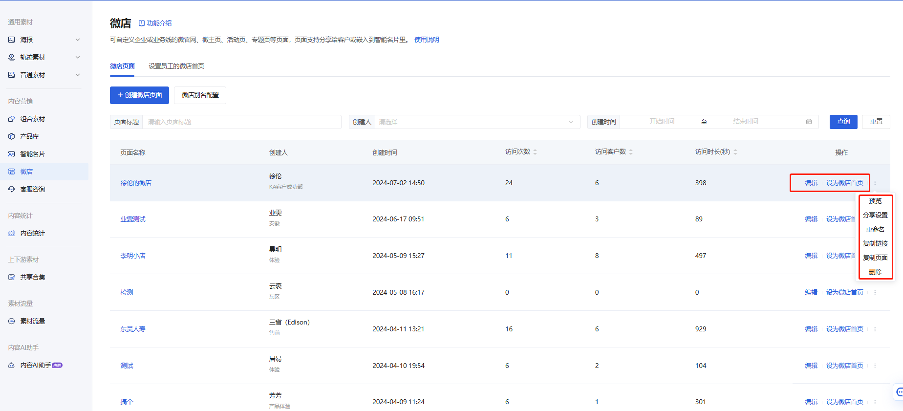Switch to the 微店页面 tab
The height and width of the screenshot is (411, 903).
(x=122, y=66)
